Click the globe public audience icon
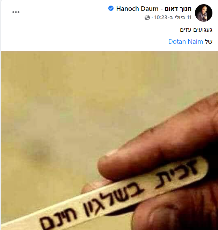Image resolution: width=218 pixels, height=230 pixels. [x=147, y=18]
